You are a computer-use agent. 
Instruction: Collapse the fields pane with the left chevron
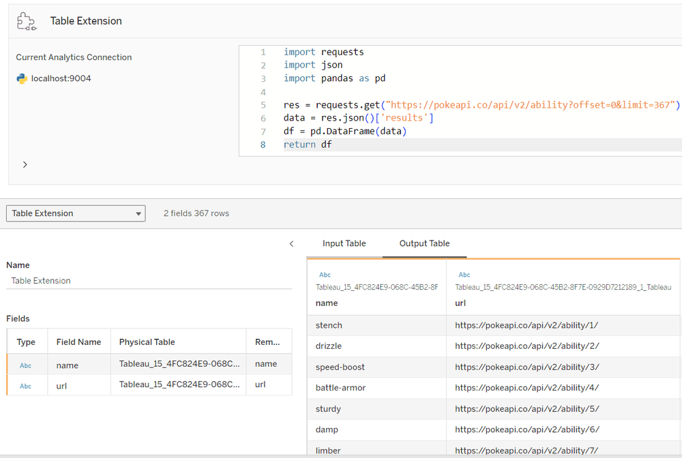pos(291,244)
